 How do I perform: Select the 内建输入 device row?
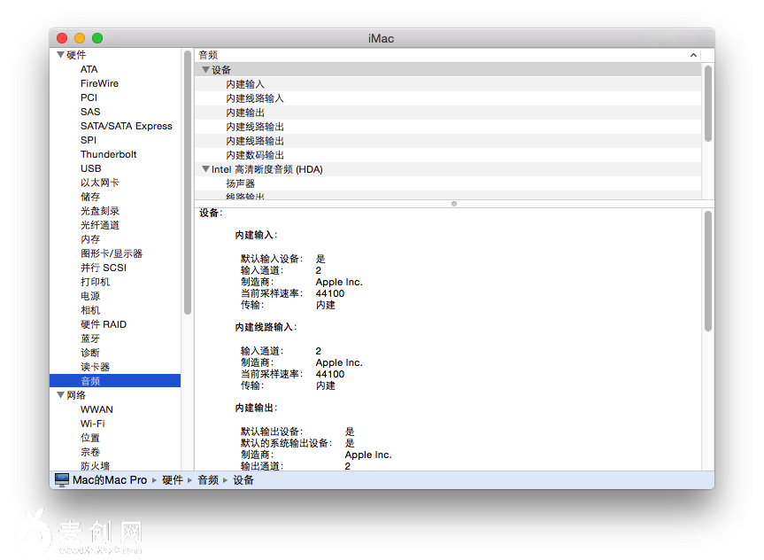(x=244, y=84)
